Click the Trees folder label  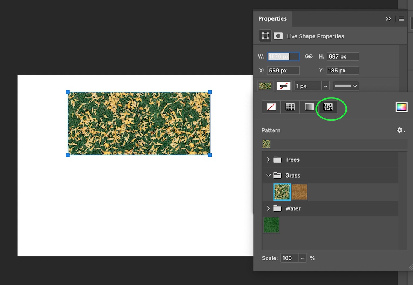[x=292, y=160]
